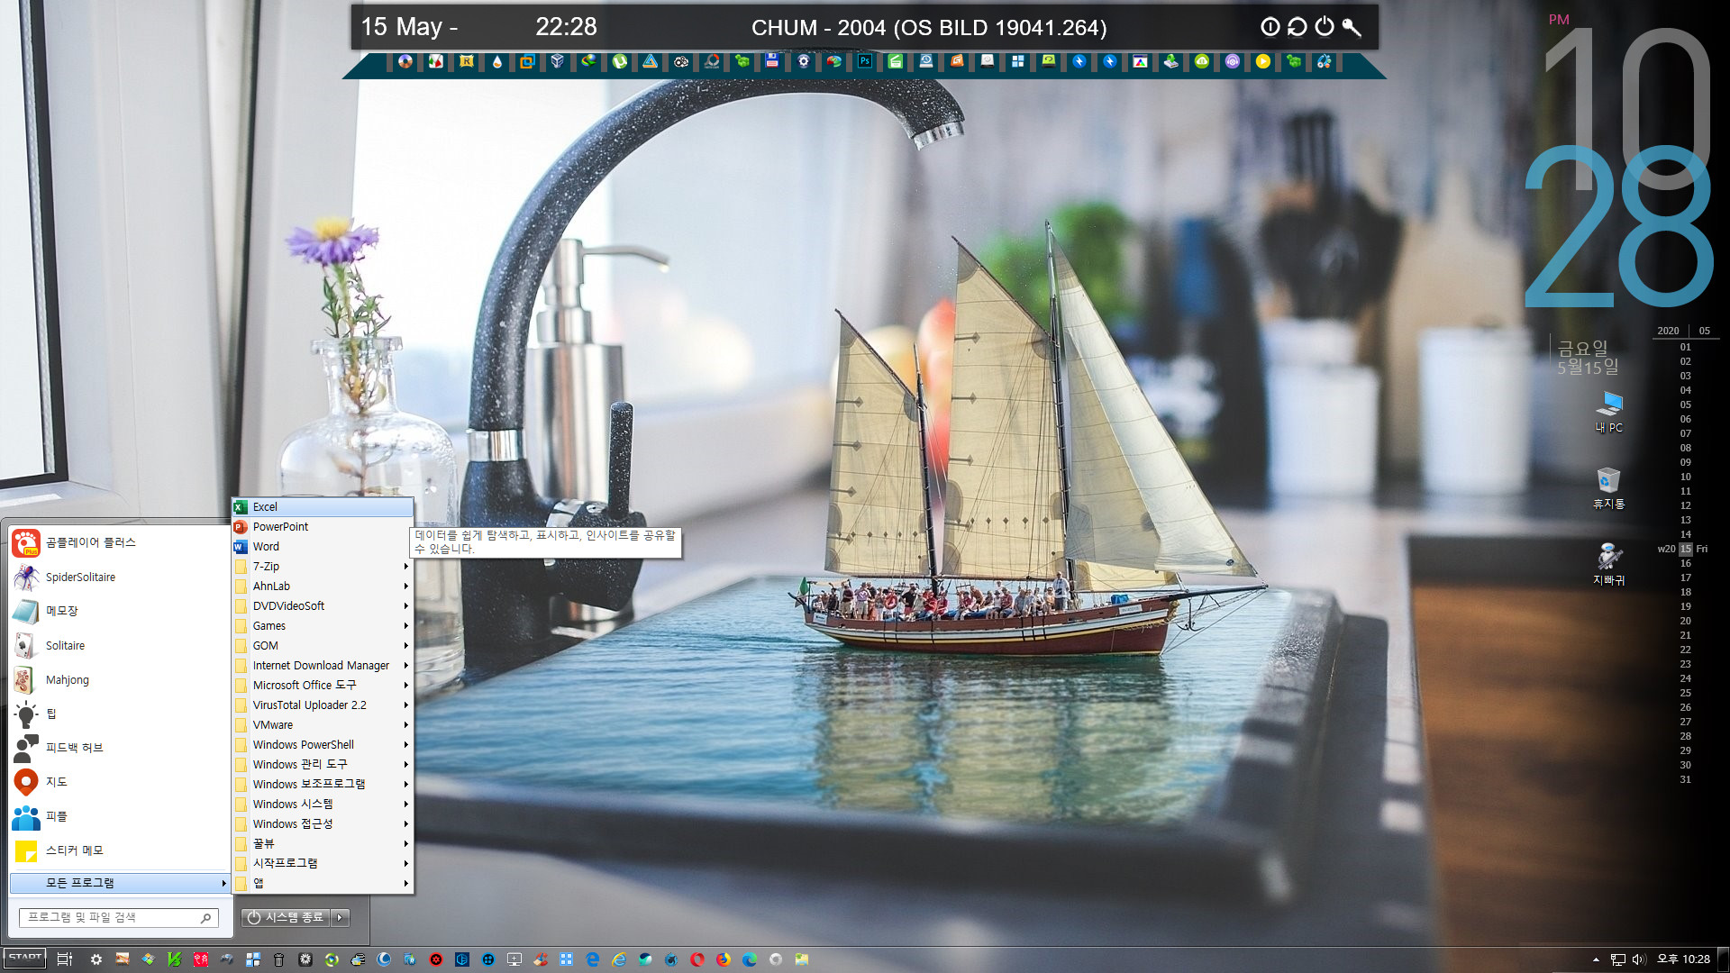Open Task View from the taskbar
Image resolution: width=1730 pixels, height=973 pixels.
point(64,959)
